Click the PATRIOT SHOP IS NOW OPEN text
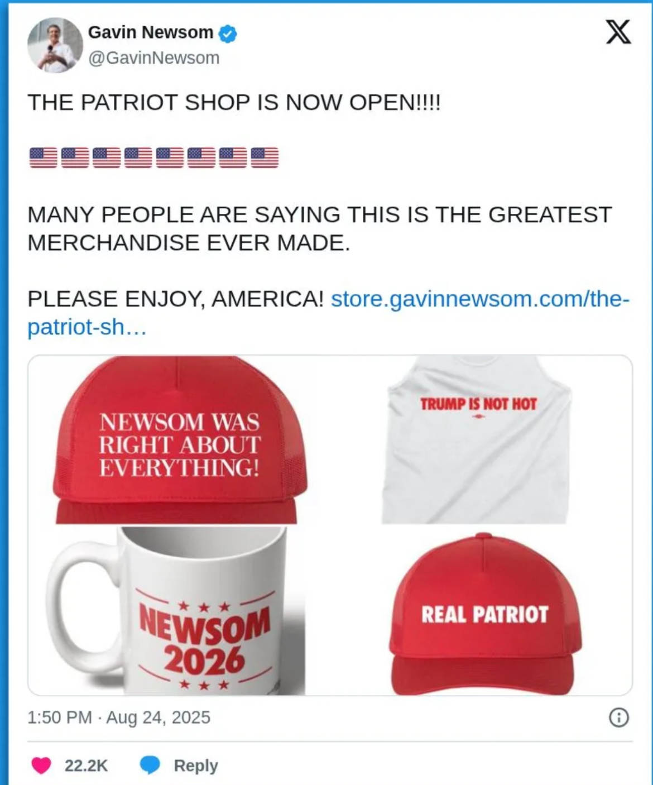The height and width of the screenshot is (785, 653). tap(261, 103)
